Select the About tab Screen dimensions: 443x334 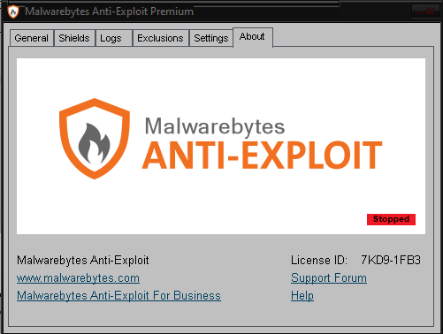click(252, 37)
